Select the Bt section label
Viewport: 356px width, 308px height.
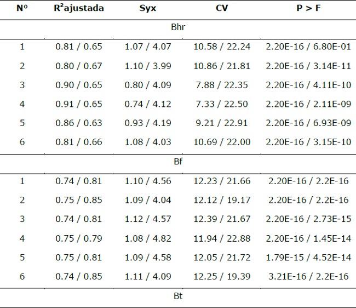click(177, 296)
